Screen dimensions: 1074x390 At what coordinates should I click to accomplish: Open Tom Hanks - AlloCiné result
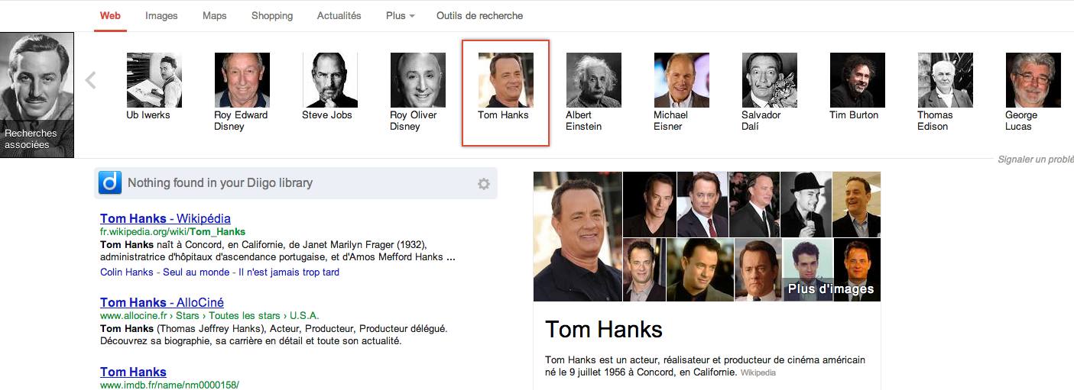(x=162, y=302)
